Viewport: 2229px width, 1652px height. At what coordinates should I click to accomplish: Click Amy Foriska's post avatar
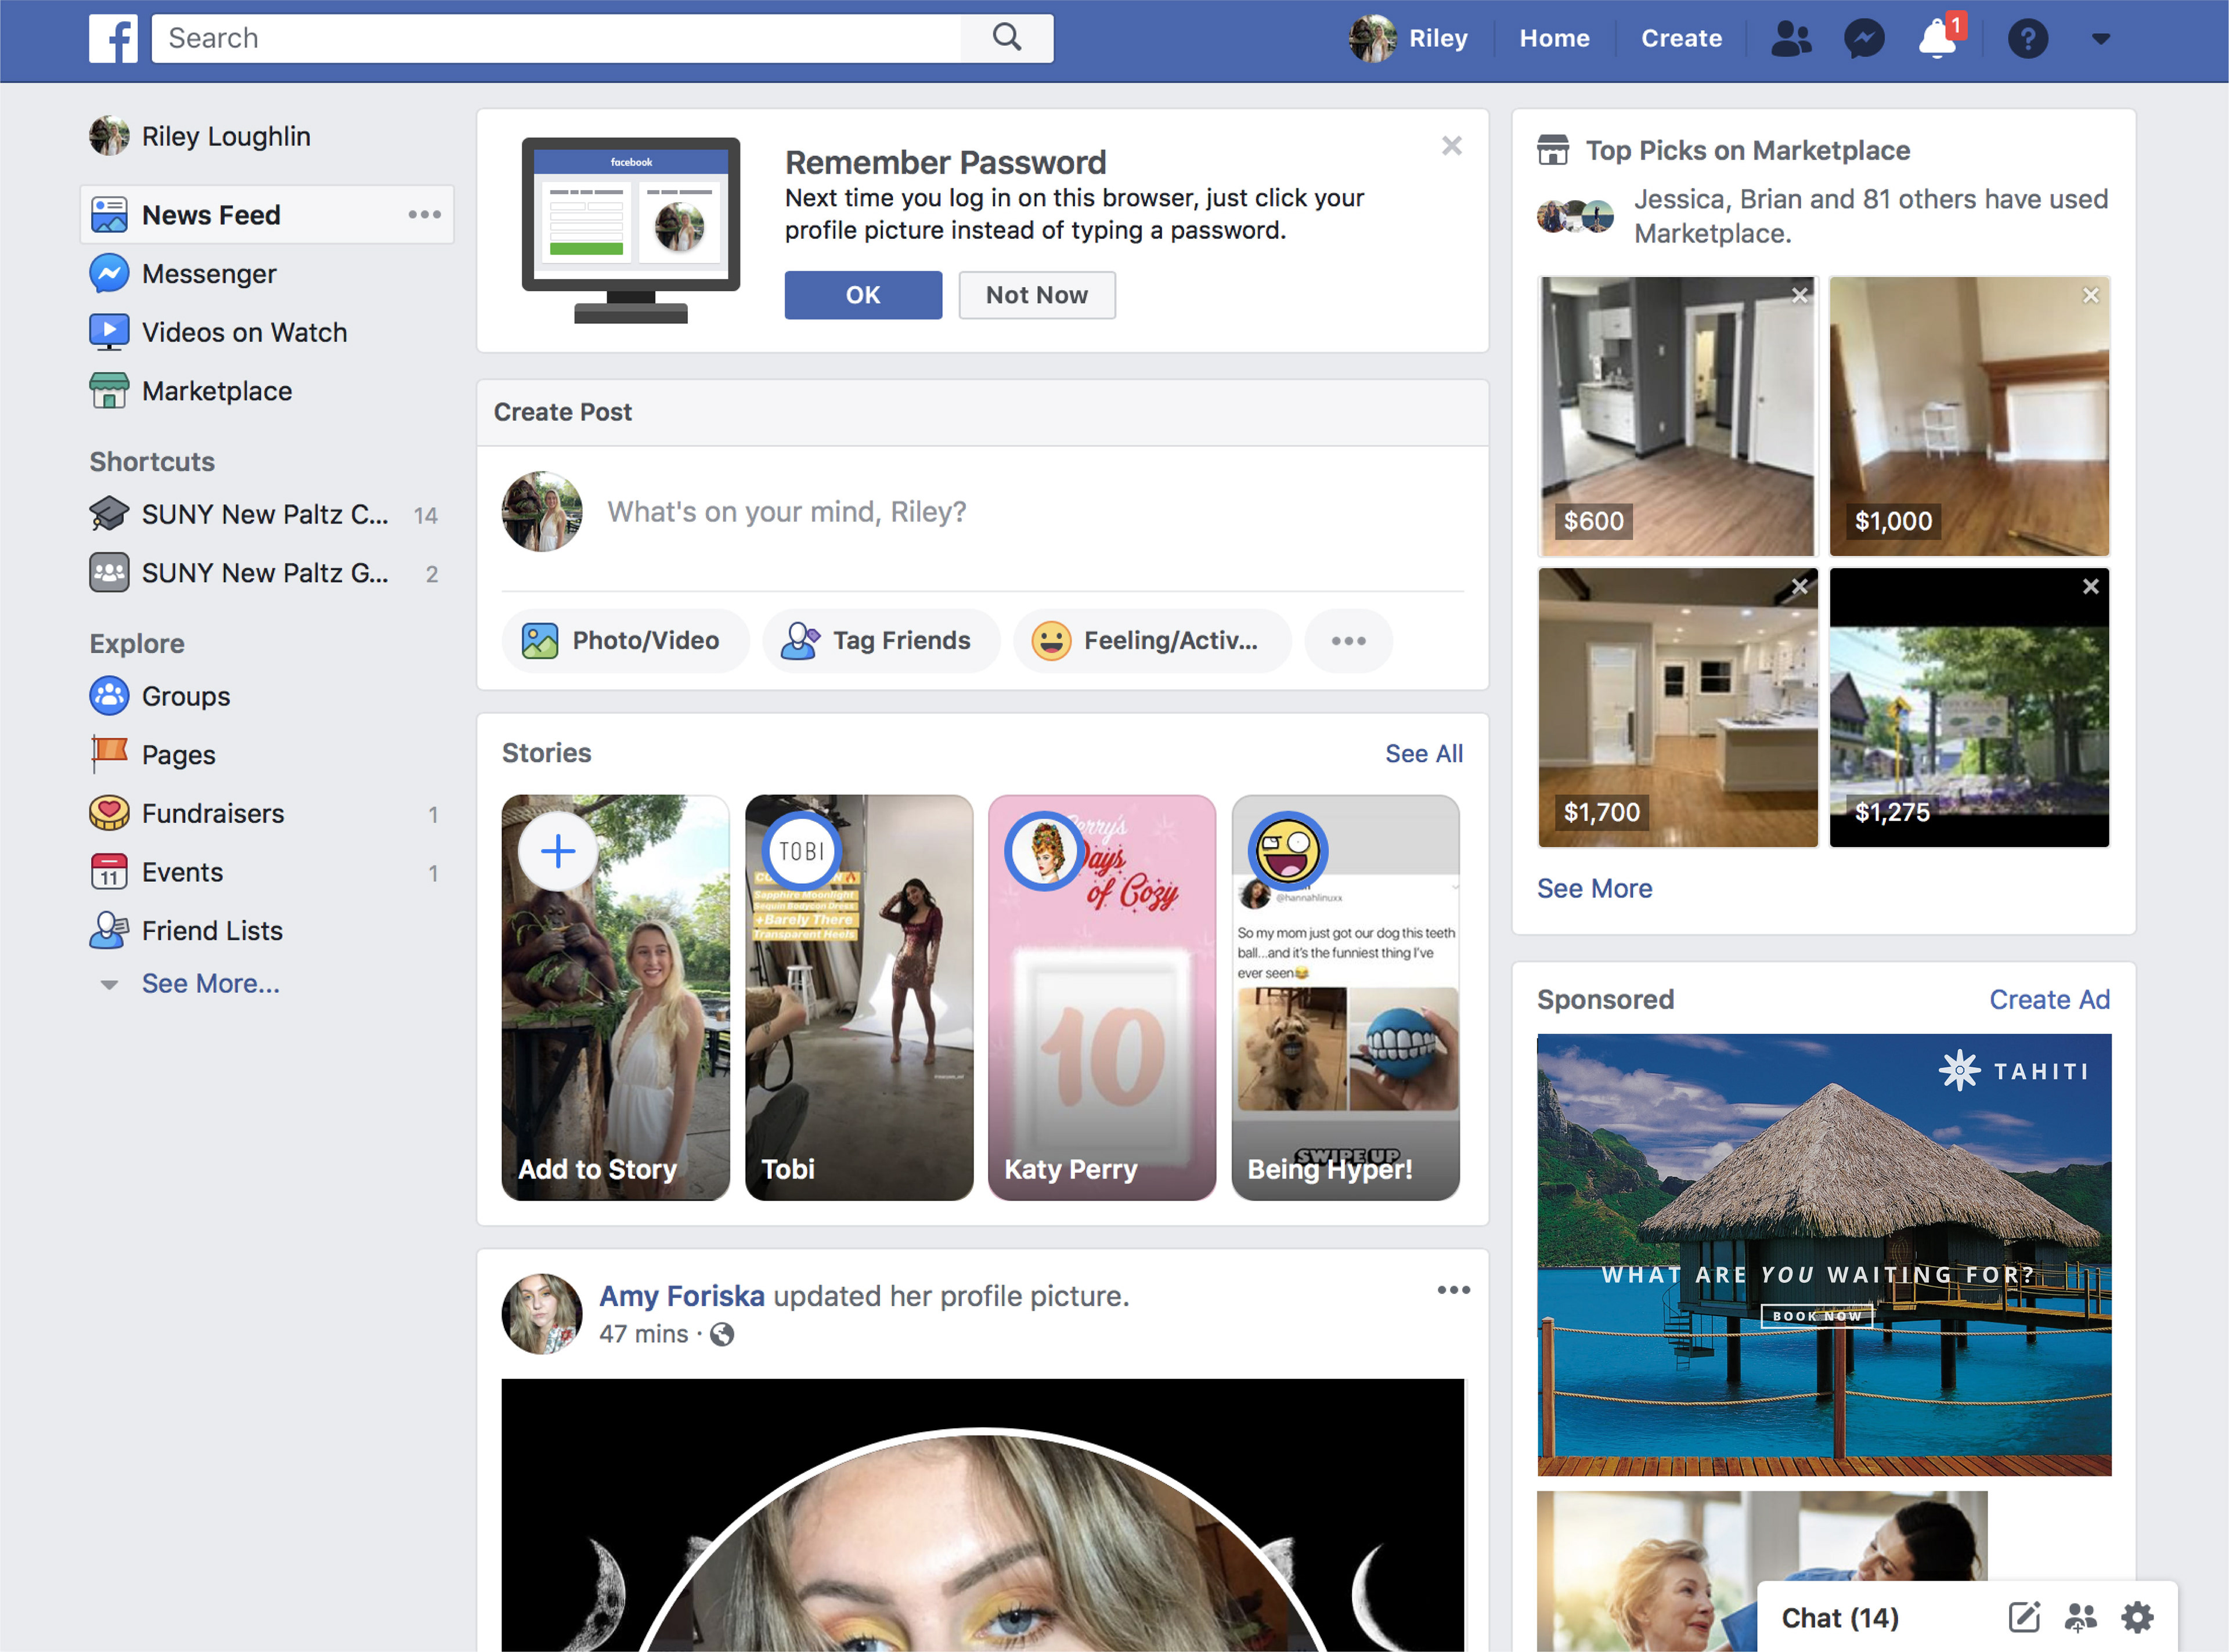pyautogui.click(x=541, y=1313)
